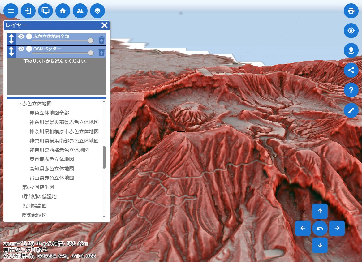362x262 pixels.
Task: Reset view with the center undo button
Action: (320, 228)
